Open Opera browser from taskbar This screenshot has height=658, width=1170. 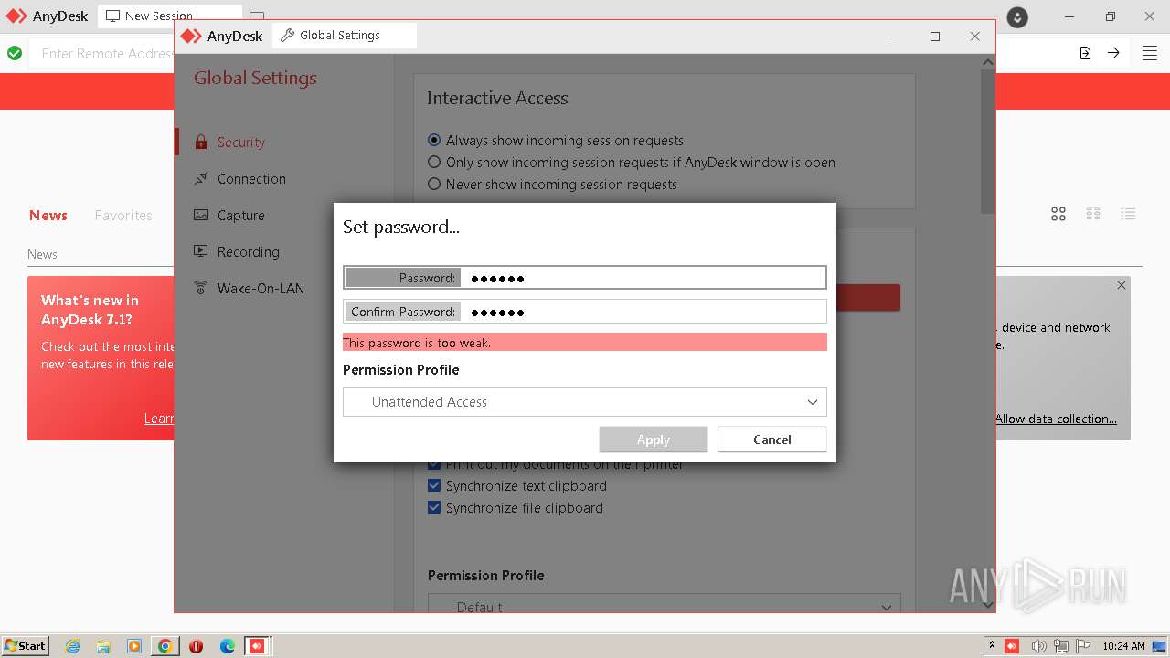196,646
